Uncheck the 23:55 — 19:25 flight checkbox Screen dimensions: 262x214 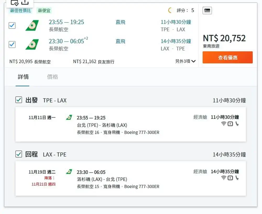[x=12, y=25]
